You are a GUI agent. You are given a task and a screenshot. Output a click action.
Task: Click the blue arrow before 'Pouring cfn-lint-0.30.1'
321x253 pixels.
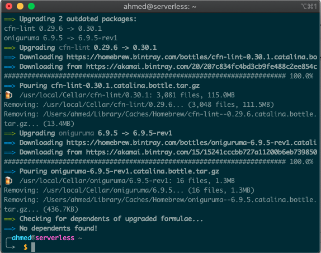point(10,86)
